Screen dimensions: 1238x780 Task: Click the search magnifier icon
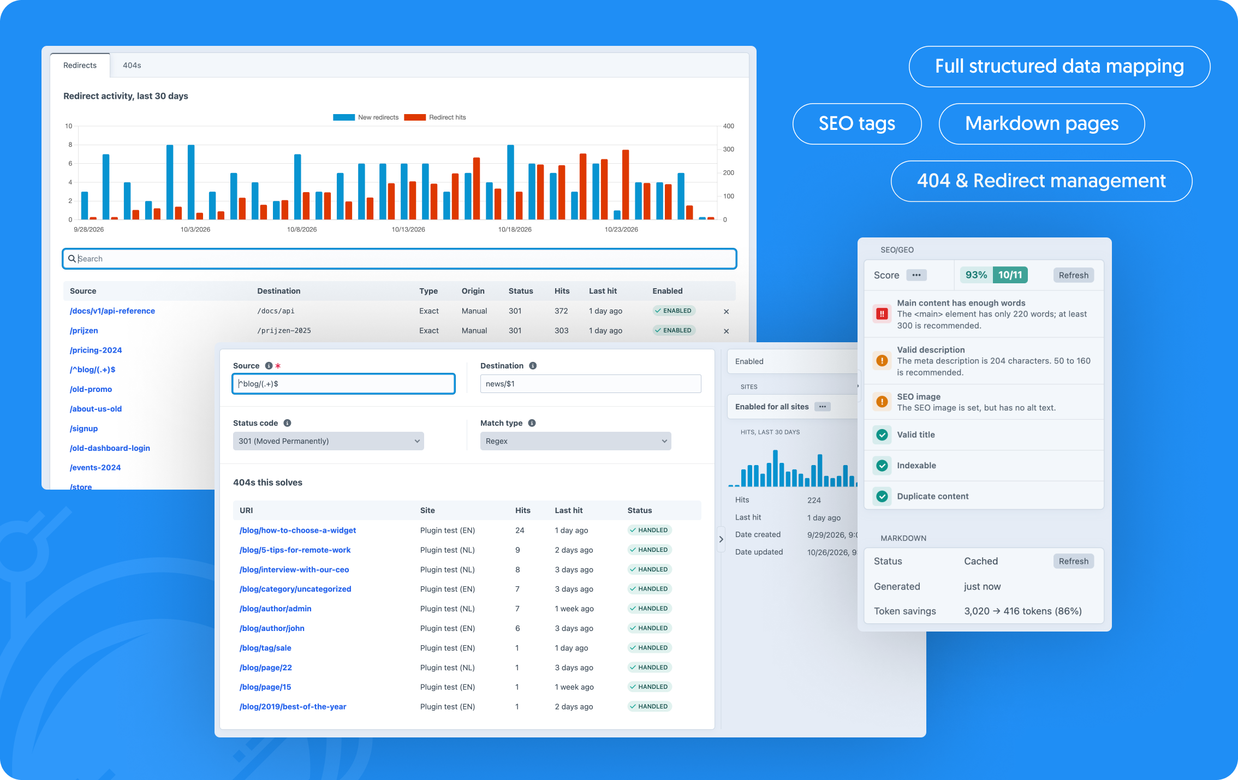point(72,259)
